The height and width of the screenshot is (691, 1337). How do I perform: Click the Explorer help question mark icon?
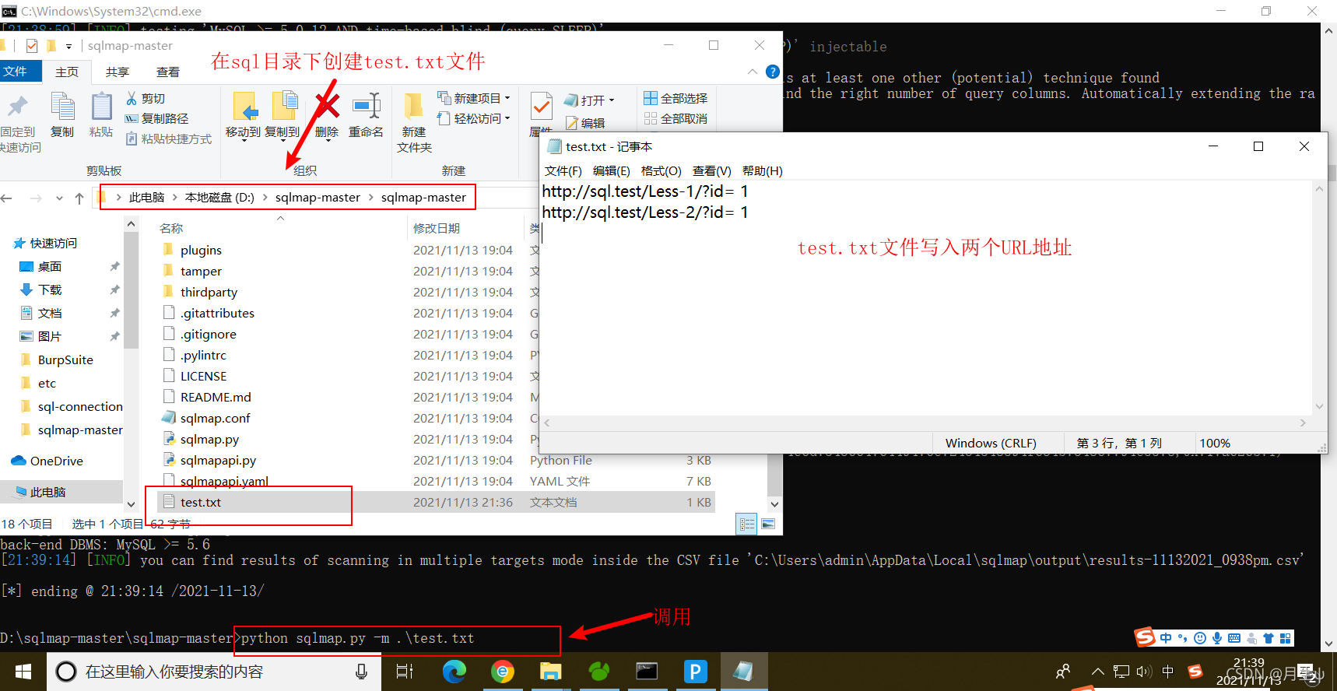pyautogui.click(x=773, y=72)
